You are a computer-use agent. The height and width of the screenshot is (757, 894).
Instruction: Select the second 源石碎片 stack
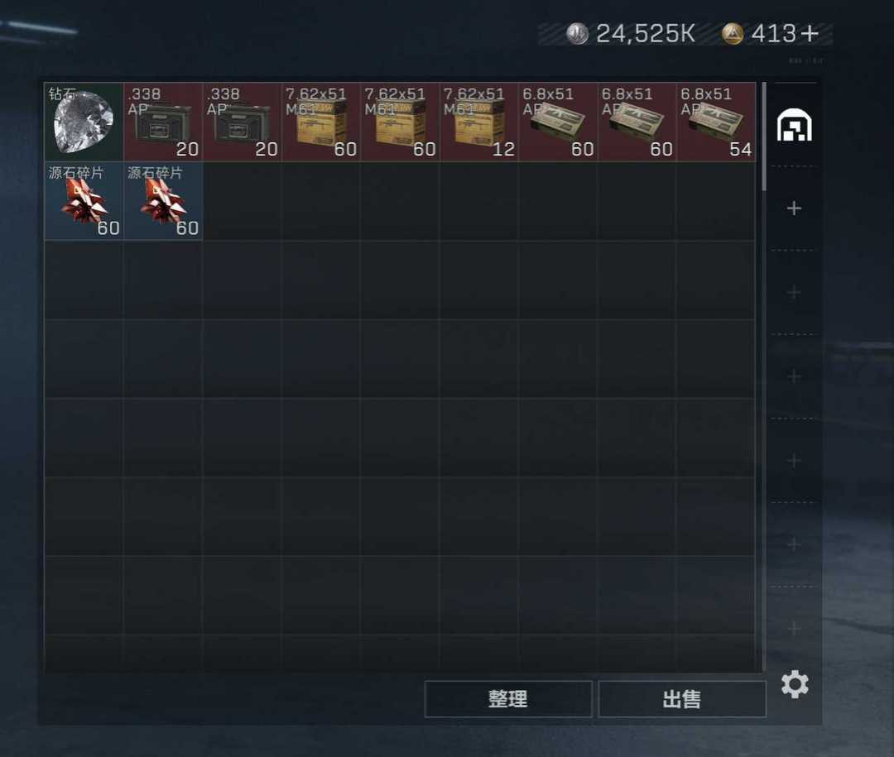click(163, 201)
